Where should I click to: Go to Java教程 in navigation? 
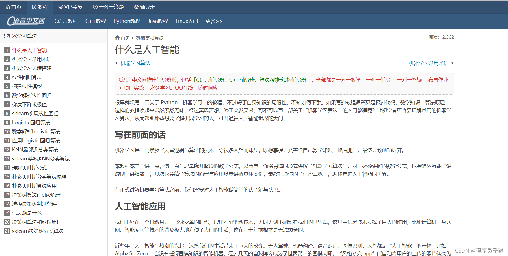pos(158,21)
